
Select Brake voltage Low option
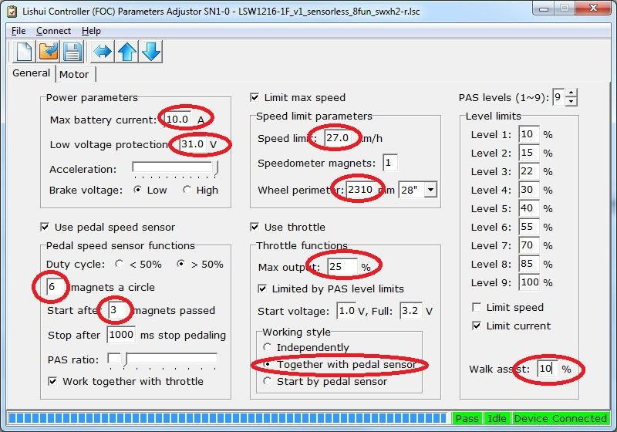point(137,190)
